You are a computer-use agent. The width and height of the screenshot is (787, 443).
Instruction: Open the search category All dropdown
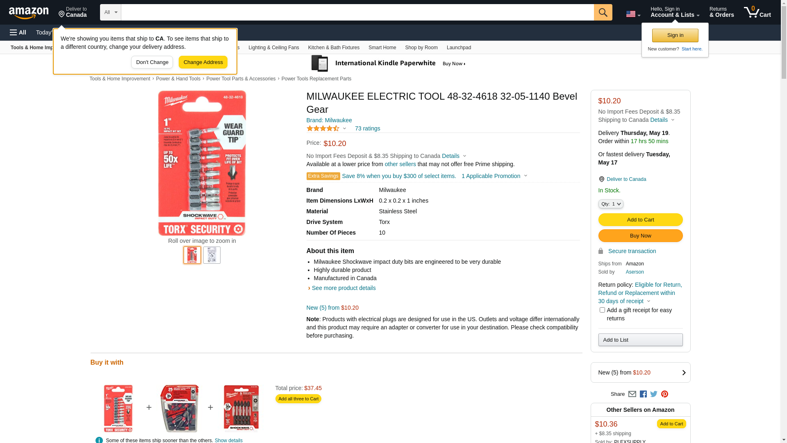coord(110,12)
